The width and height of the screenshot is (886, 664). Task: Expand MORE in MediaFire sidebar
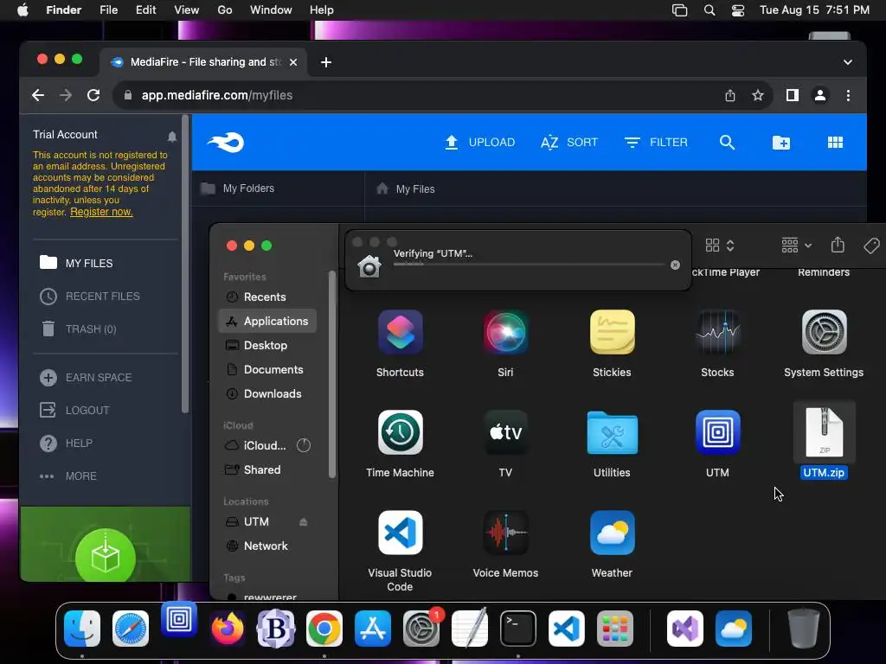pos(67,476)
